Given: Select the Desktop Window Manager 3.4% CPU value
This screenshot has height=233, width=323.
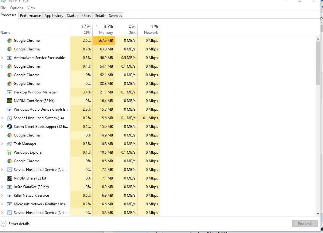Looking at the screenshot, I should click(87, 92).
